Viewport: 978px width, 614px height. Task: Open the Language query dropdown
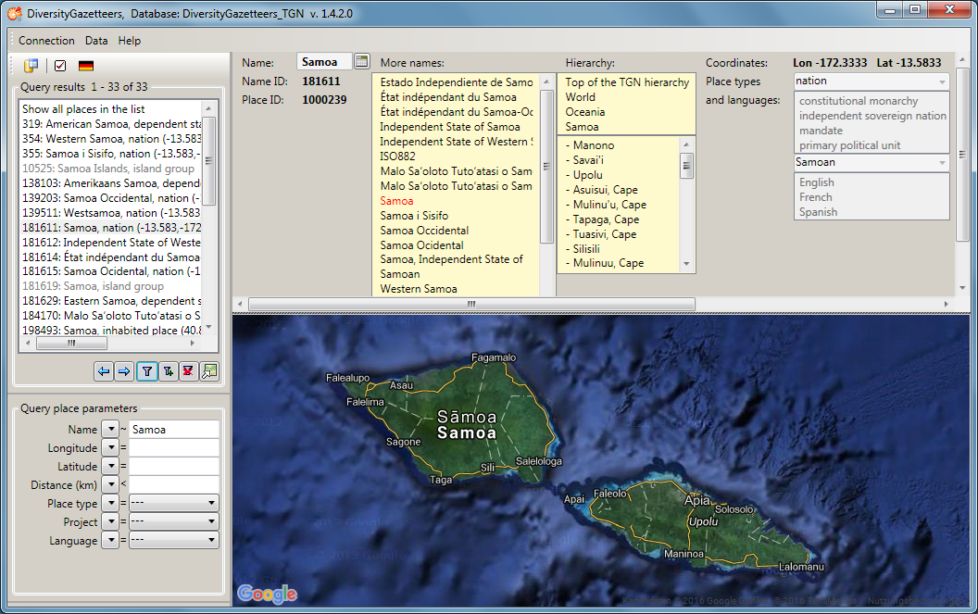tap(173, 541)
